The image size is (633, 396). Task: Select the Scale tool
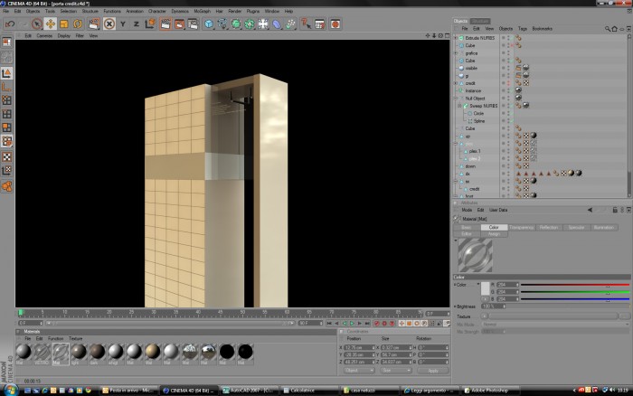click(x=64, y=24)
